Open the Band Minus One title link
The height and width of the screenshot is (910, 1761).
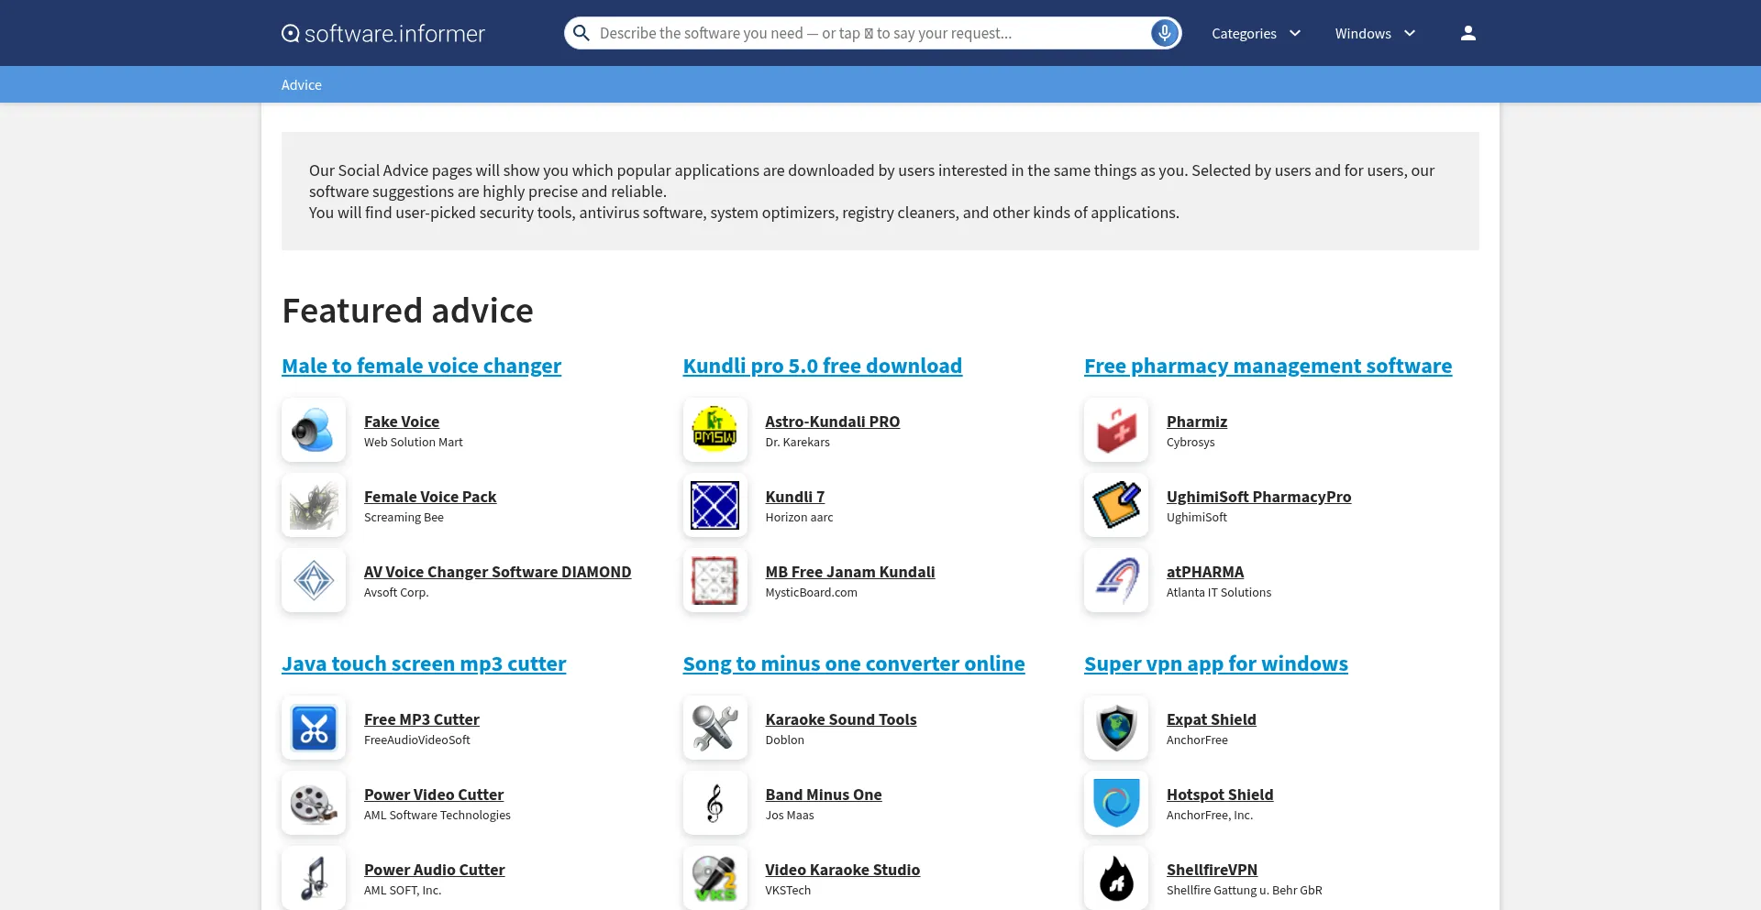click(x=824, y=795)
